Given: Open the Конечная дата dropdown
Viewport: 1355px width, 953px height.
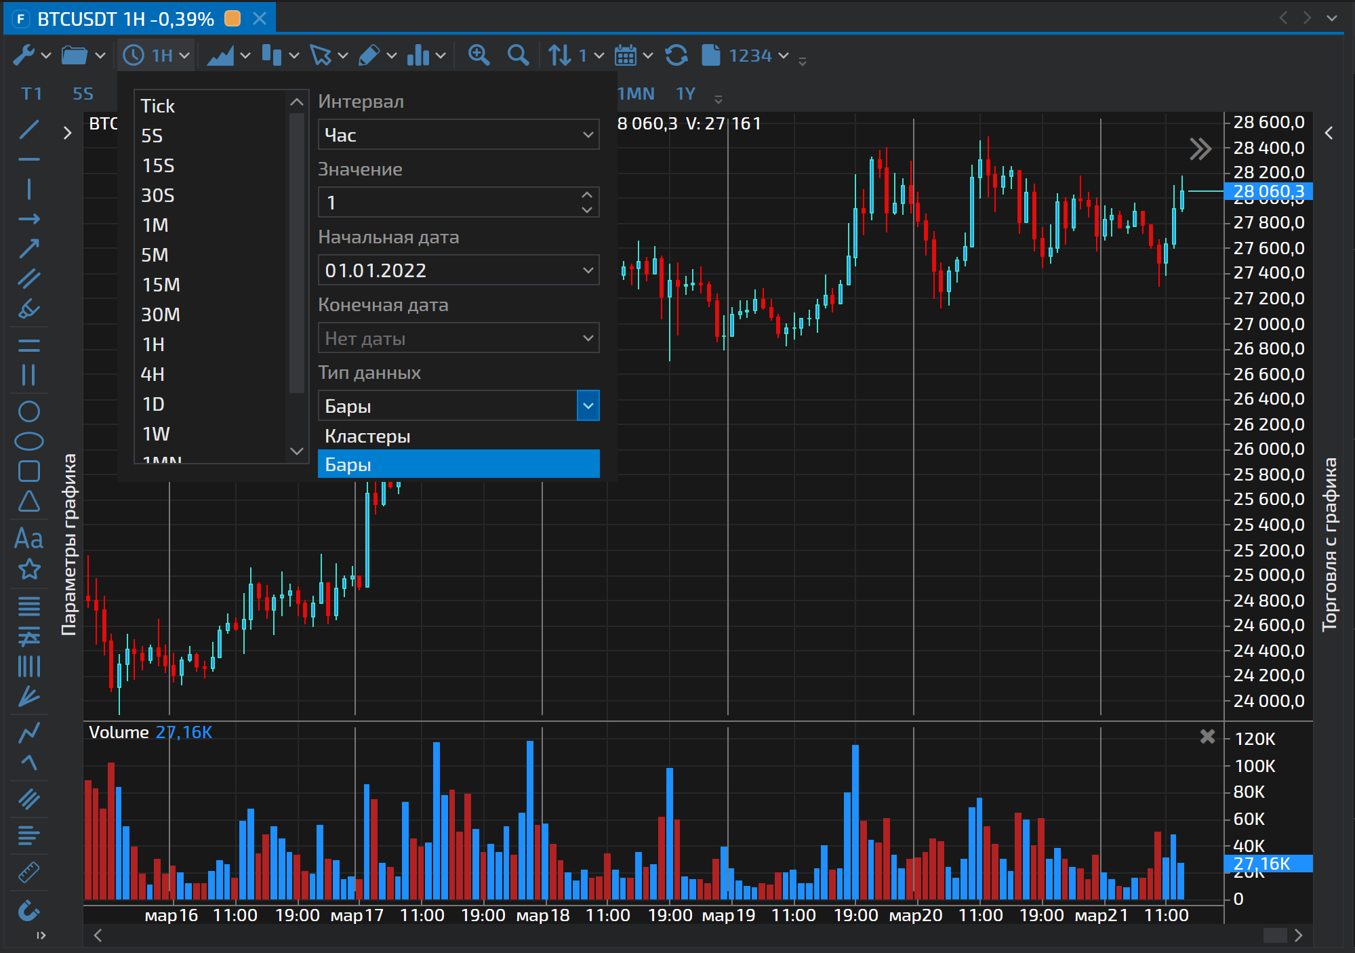Looking at the screenshot, I should 588,338.
